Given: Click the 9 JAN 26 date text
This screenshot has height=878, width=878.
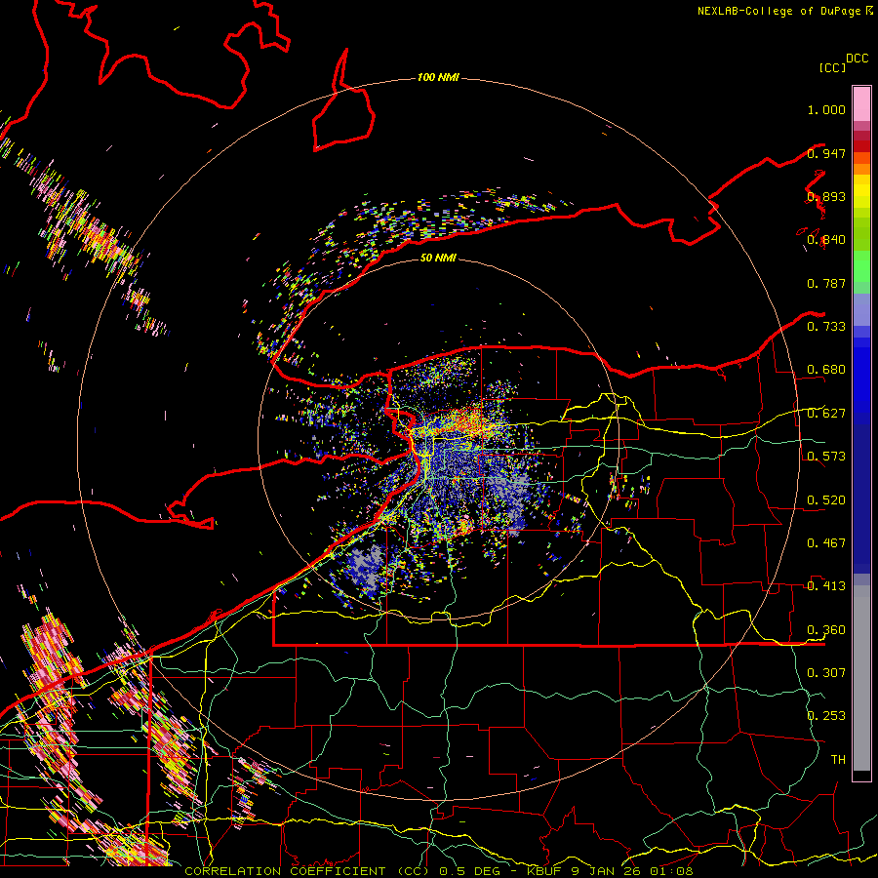Looking at the screenshot, I should pyautogui.click(x=605, y=871).
